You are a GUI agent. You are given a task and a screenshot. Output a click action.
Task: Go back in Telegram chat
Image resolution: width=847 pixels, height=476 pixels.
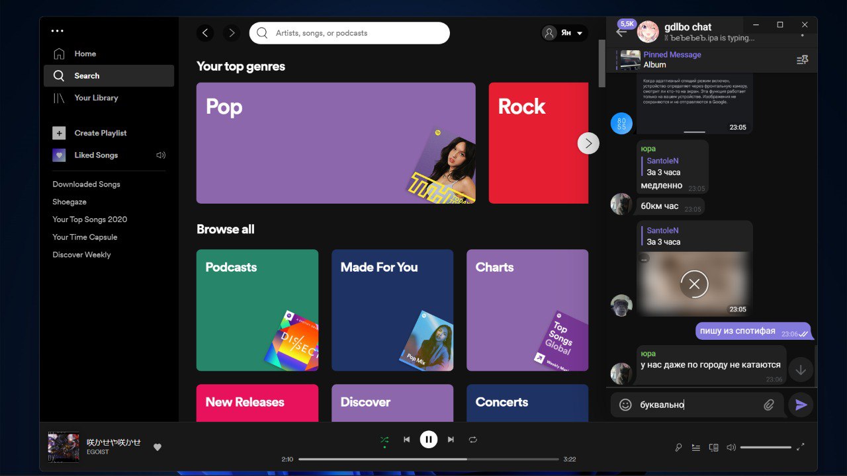pyautogui.click(x=621, y=32)
